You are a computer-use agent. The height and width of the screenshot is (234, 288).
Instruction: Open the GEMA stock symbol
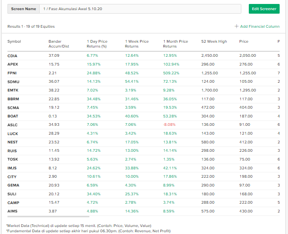tap(13, 185)
